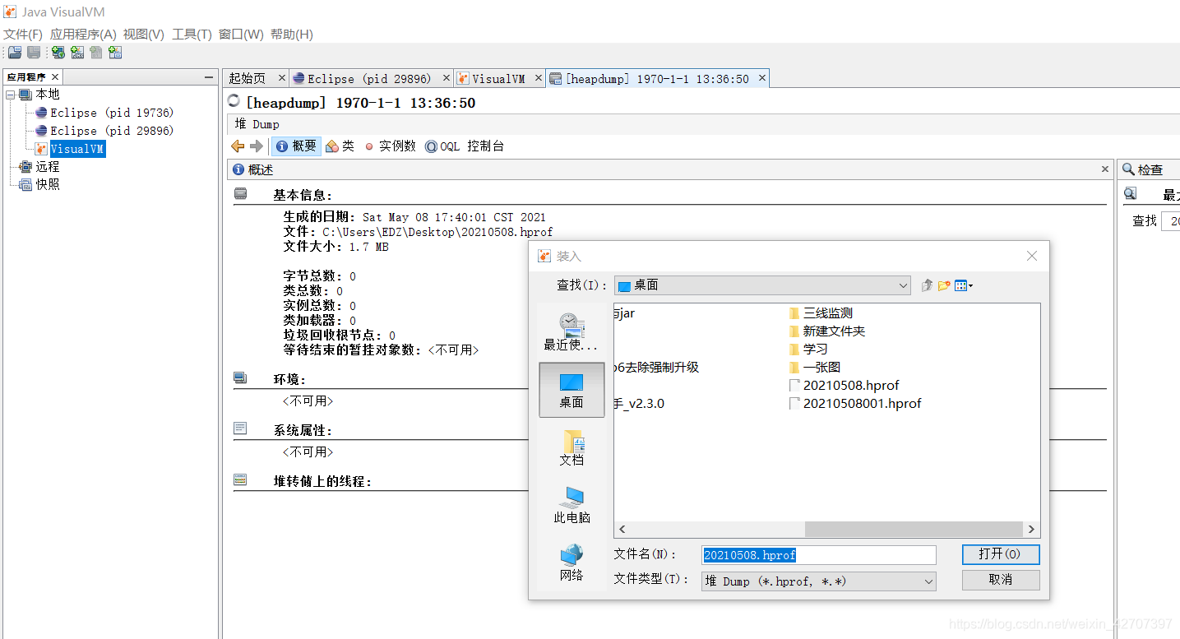Click the file list scroll-right arrow
1180x639 pixels.
pos(1032,530)
